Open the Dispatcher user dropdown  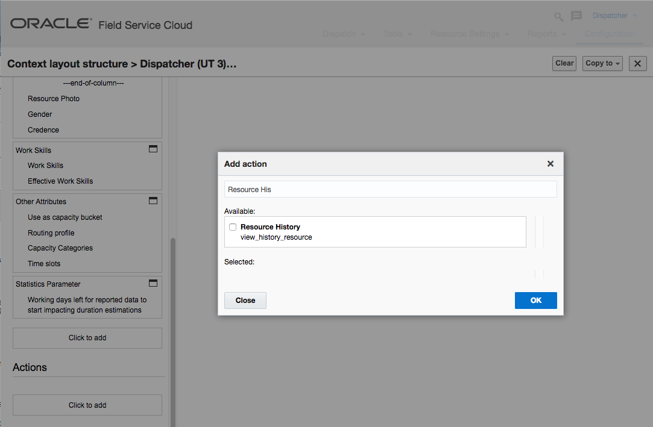pyautogui.click(x=614, y=16)
